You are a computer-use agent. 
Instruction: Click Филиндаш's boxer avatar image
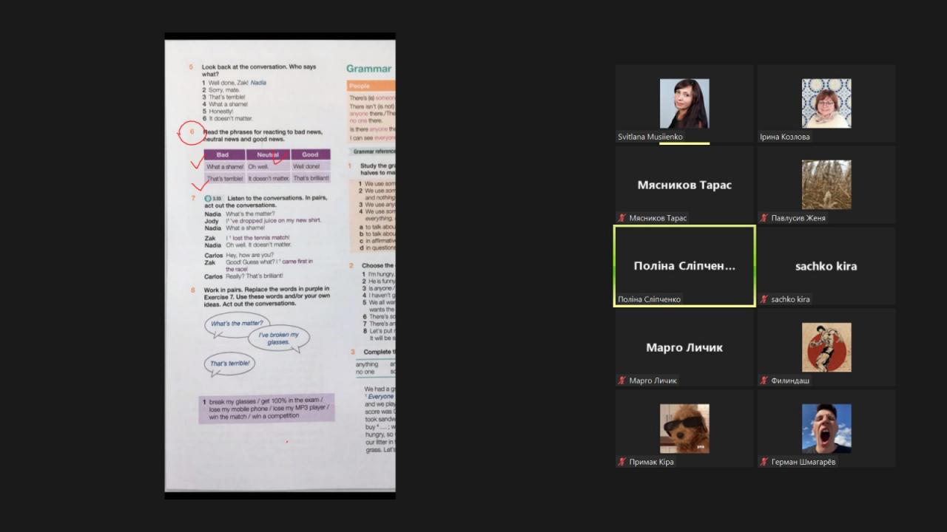[x=826, y=347]
